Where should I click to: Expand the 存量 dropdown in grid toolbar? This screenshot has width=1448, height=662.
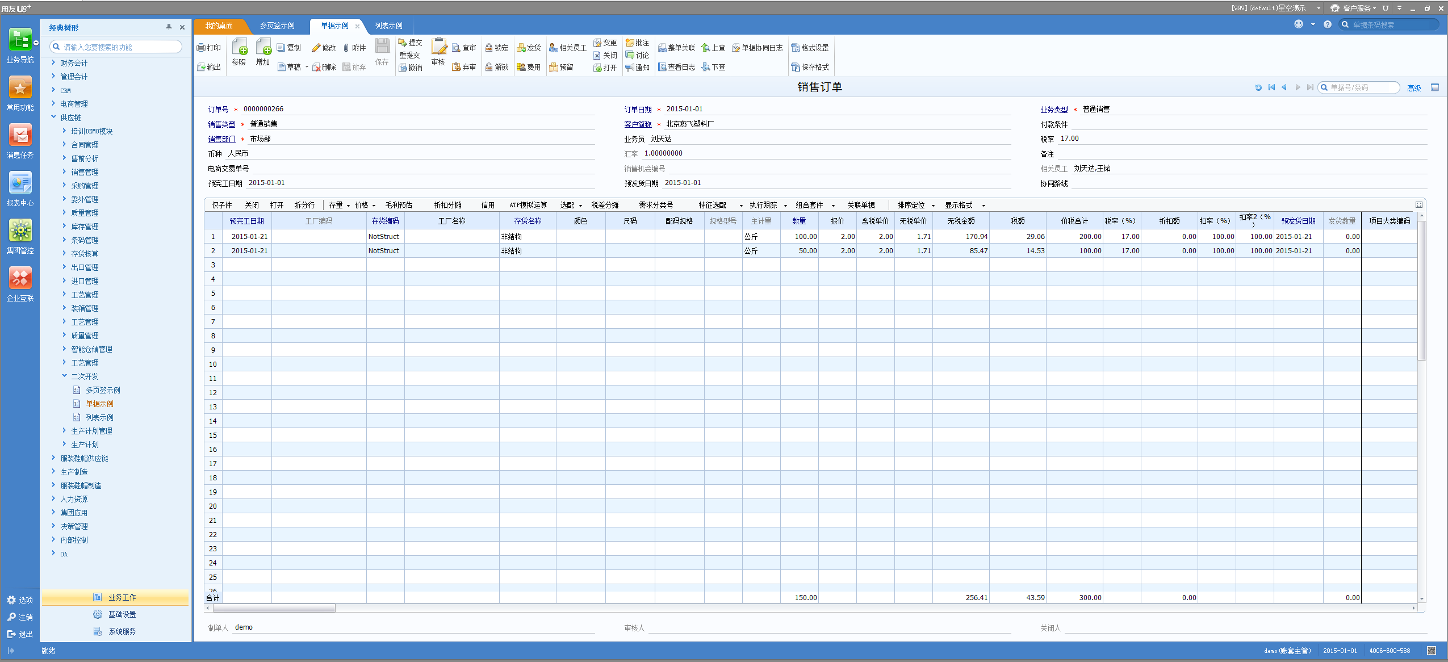point(340,205)
